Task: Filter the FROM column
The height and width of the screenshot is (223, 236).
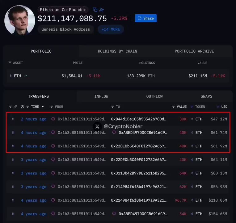Action: (52, 107)
